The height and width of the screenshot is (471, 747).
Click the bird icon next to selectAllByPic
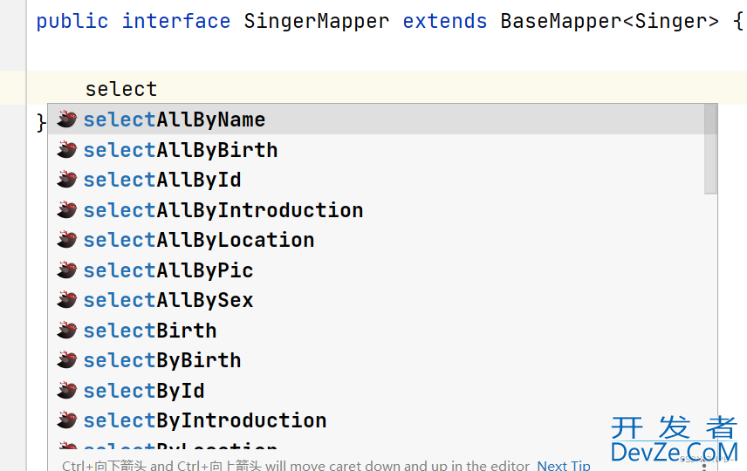66,270
